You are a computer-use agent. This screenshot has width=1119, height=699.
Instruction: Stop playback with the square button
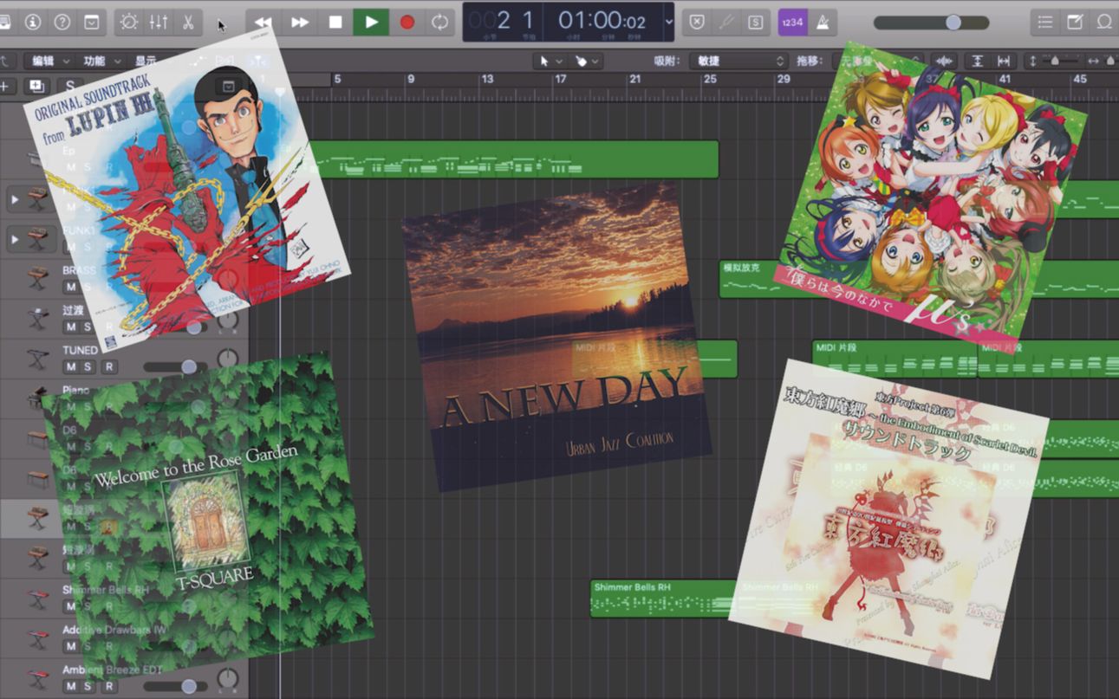coord(335,22)
